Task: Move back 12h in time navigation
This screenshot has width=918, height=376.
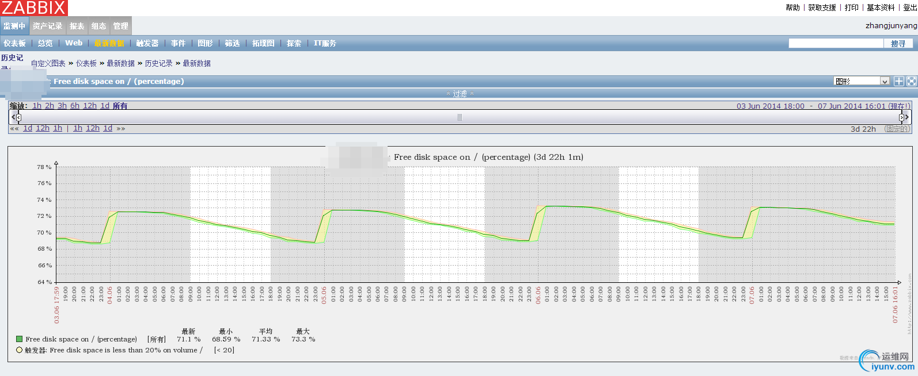Action: click(43, 128)
